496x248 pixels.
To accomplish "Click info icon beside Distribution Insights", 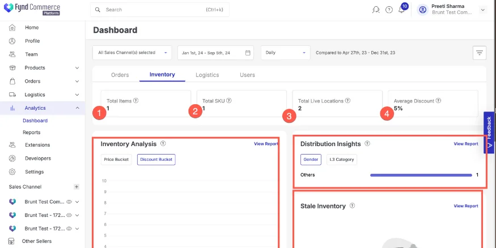I will 367,143.
